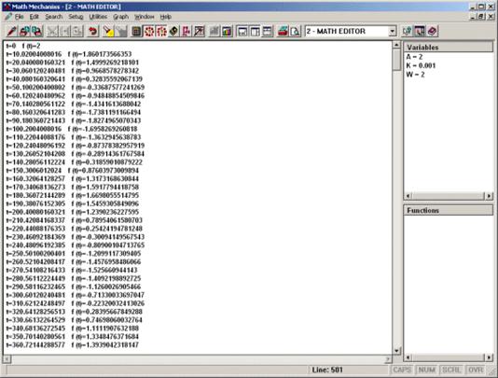Screen dimensions: 498x378
Task: Open the Window menu
Action: (x=145, y=17)
